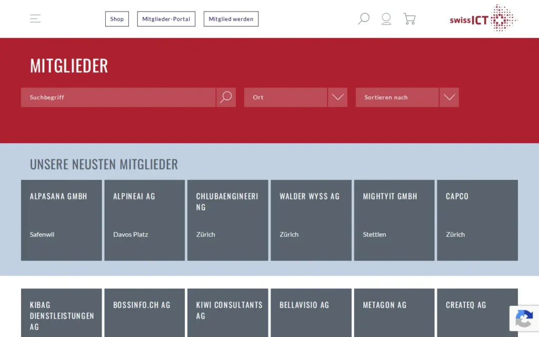Click the Unsere neusten Mitglieder heading
539x337 pixels.
click(104, 164)
